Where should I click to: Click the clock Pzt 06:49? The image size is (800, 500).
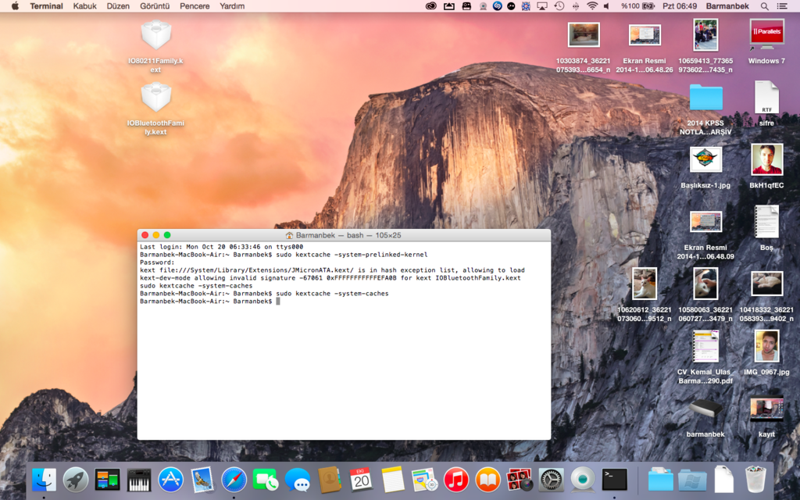point(680,6)
